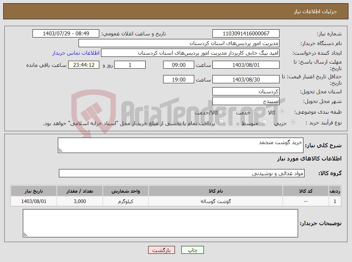Click the table date cell 1403/08/01
The height and width of the screenshot is (262, 352).
(34, 201)
